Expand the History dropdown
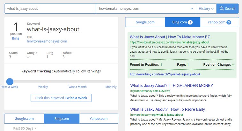 click(206, 9)
